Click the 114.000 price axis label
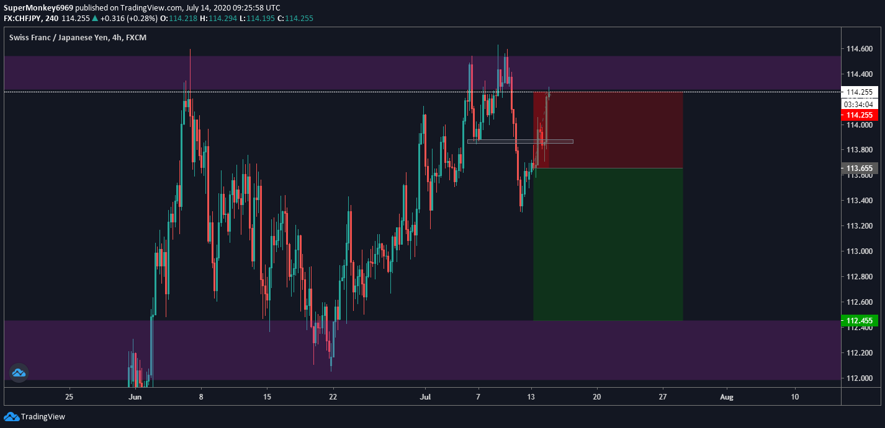Image resolution: width=885 pixels, height=428 pixels. [x=859, y=124]
